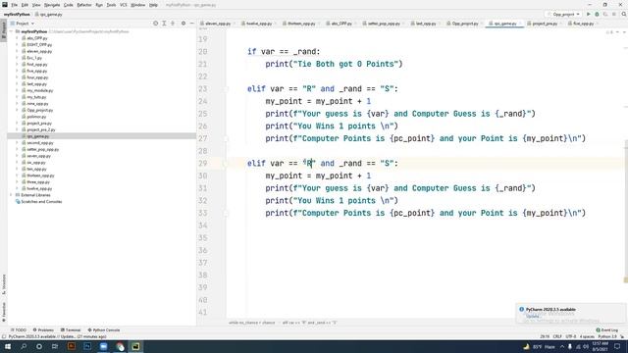Screen dimensions: 628x353
Task: Show hidden system tray icons chevron
Action: point(562,346)
